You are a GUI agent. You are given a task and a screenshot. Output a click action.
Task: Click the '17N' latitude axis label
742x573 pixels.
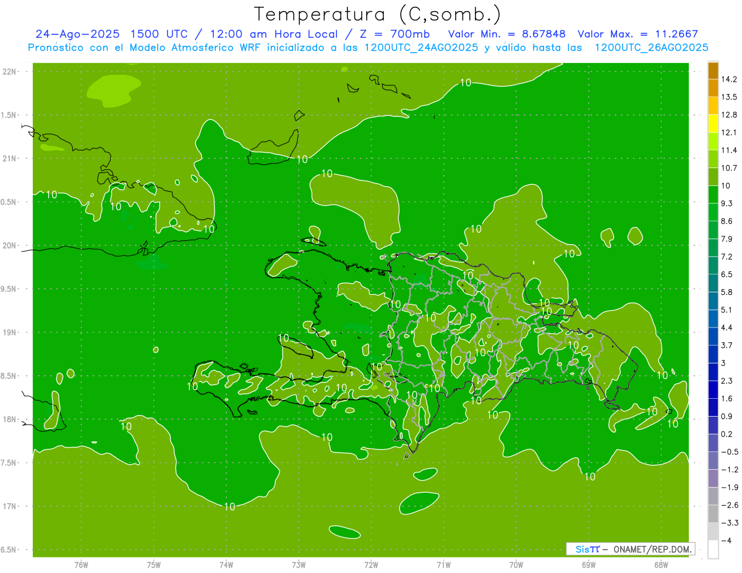(x=10, y=507)
